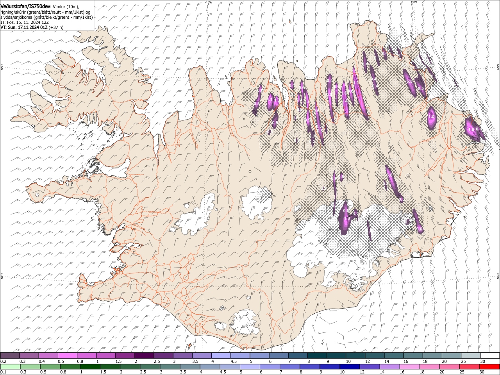
Task: Select the dark teal 8 upper legend swatch
Action: [x=317, y=356]
